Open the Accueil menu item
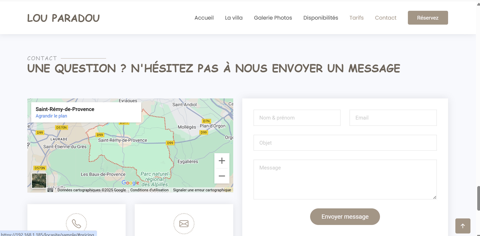The height and width of the screenshot is (236, 480). (x=204, y=18)
